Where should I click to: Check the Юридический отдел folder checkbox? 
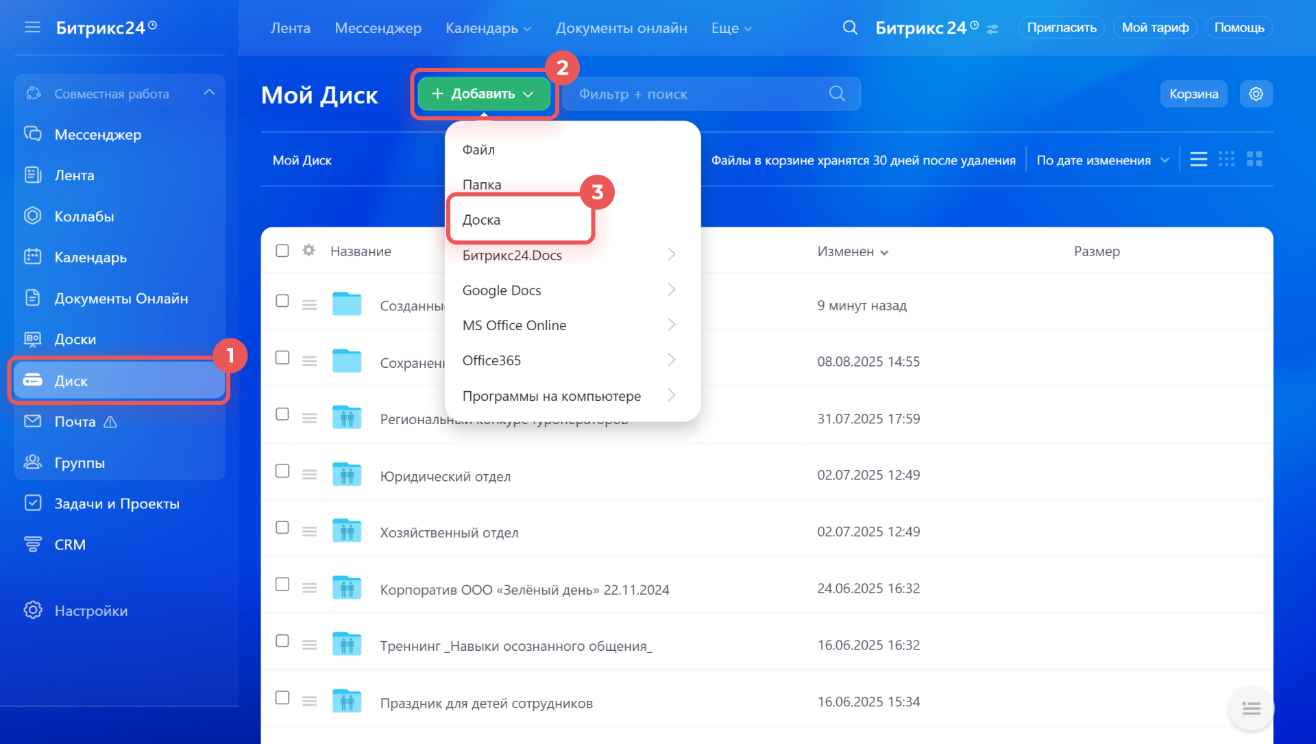coord(282,471)
